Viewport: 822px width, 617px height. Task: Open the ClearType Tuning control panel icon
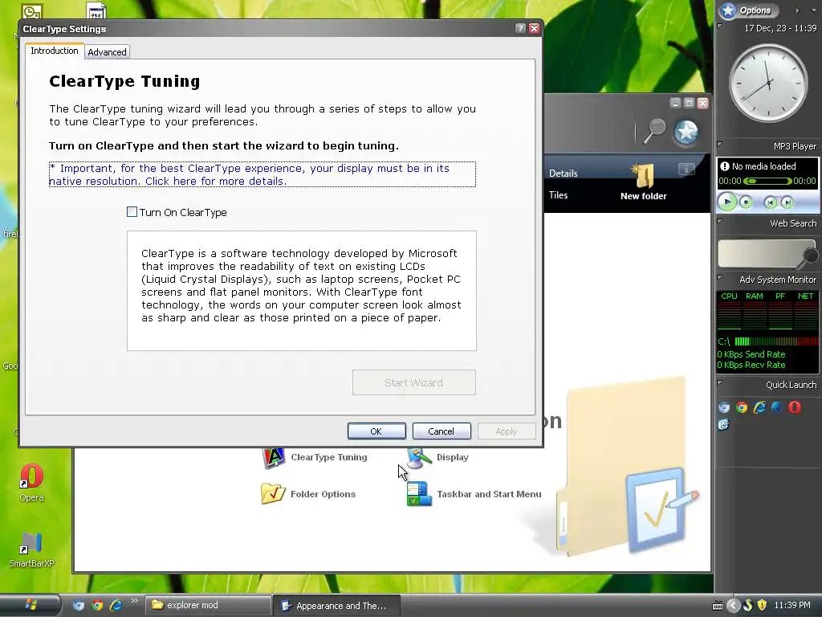pyautogui.click(x=273, y=457)
